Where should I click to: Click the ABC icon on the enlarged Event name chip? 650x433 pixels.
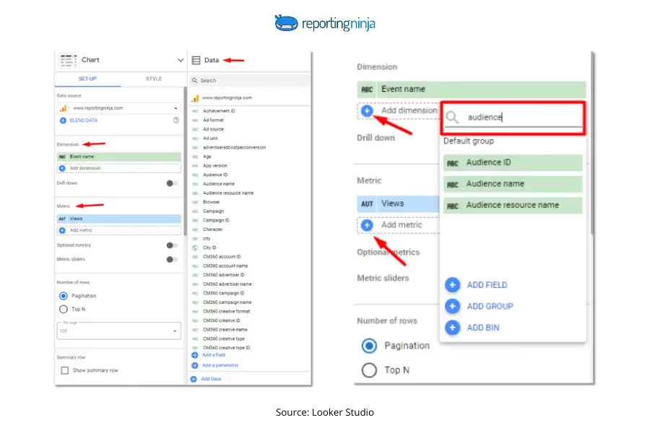point(367,89)
